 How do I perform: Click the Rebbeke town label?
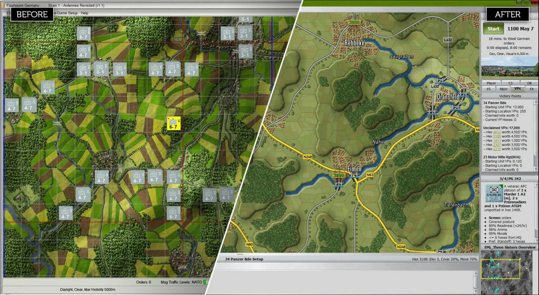tap(354, 43)
